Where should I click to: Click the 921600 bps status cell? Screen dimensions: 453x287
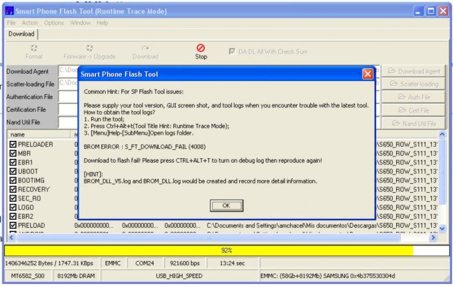click(x=185, y=263)
